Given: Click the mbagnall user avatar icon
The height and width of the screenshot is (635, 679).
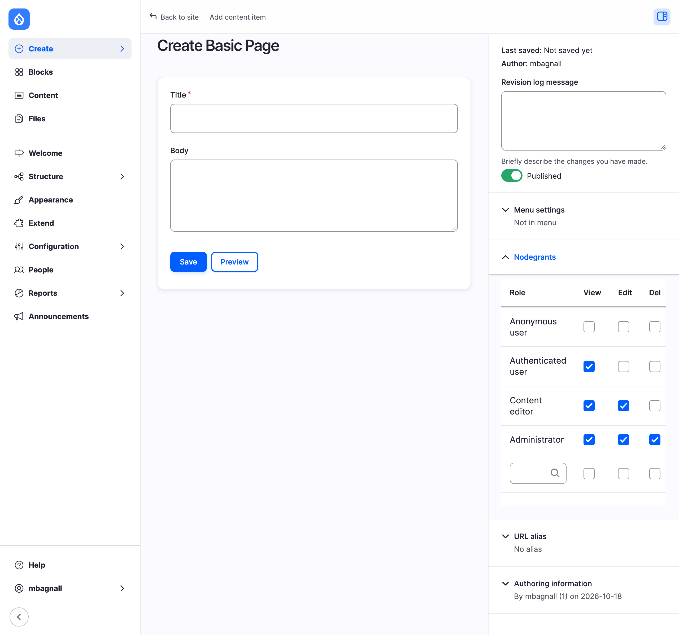Looking at the screenshot, I should tap(19, 588).
